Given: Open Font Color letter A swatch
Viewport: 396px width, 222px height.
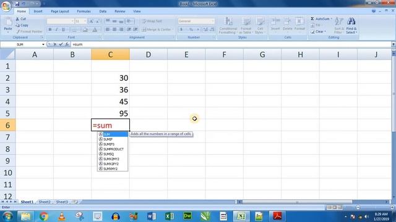Looking at the screenshot, I should click(95, 30).
